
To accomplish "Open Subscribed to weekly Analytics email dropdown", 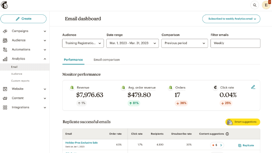I will (231, 19).
